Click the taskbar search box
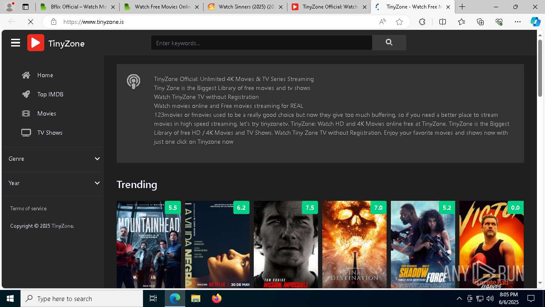 [82, 298]
